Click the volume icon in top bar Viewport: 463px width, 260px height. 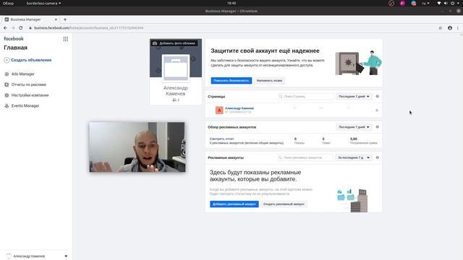446,3
